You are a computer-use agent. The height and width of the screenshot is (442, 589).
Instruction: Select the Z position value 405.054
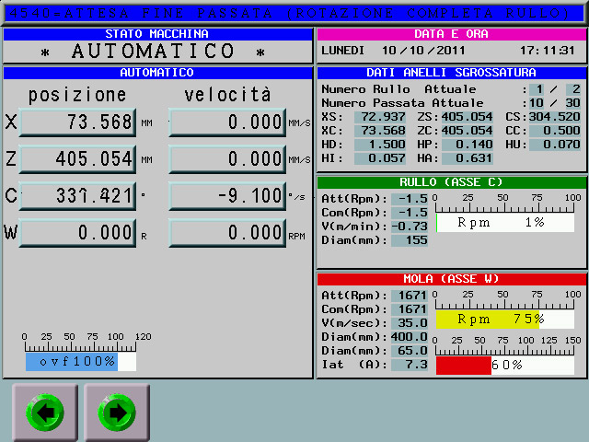tap(77, 159)
